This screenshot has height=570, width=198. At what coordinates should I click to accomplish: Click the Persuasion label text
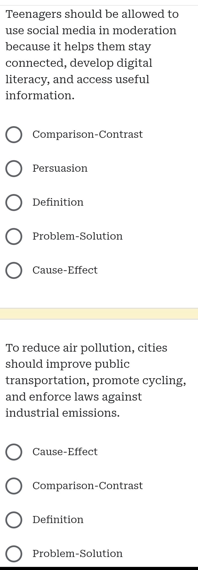(60, 168)
